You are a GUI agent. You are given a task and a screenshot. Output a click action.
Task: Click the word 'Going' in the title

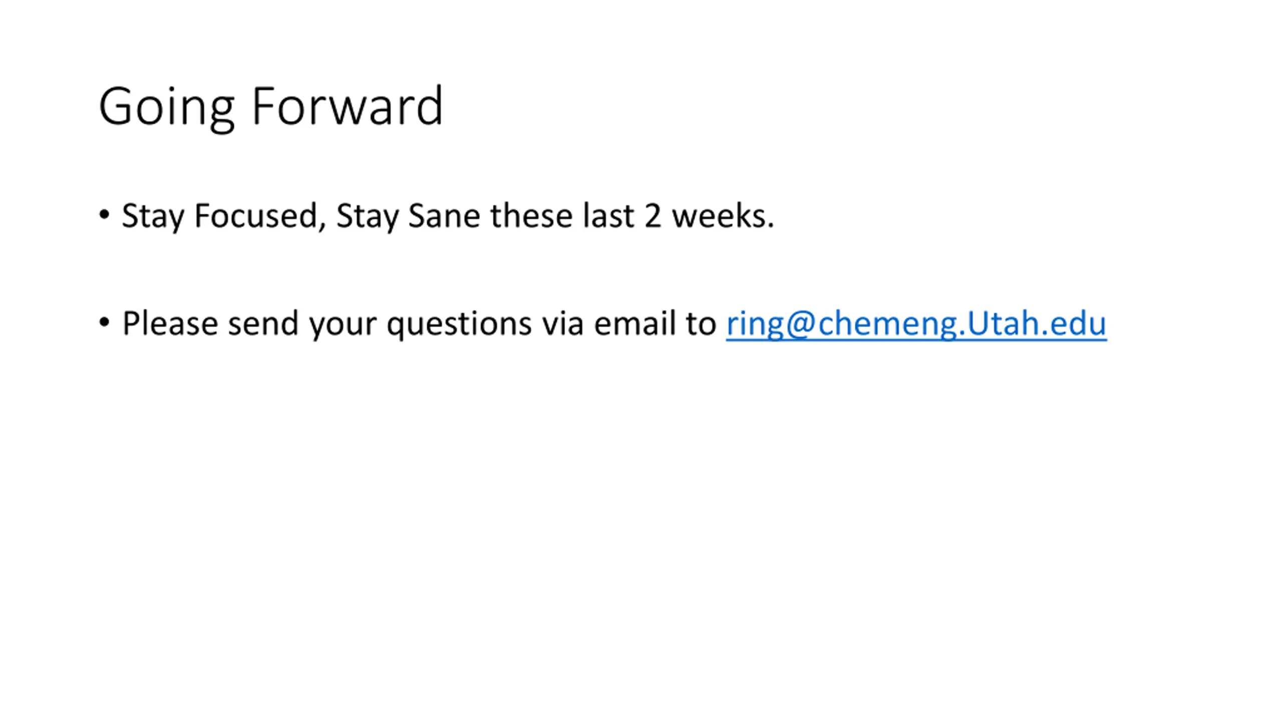pos(167,109)
